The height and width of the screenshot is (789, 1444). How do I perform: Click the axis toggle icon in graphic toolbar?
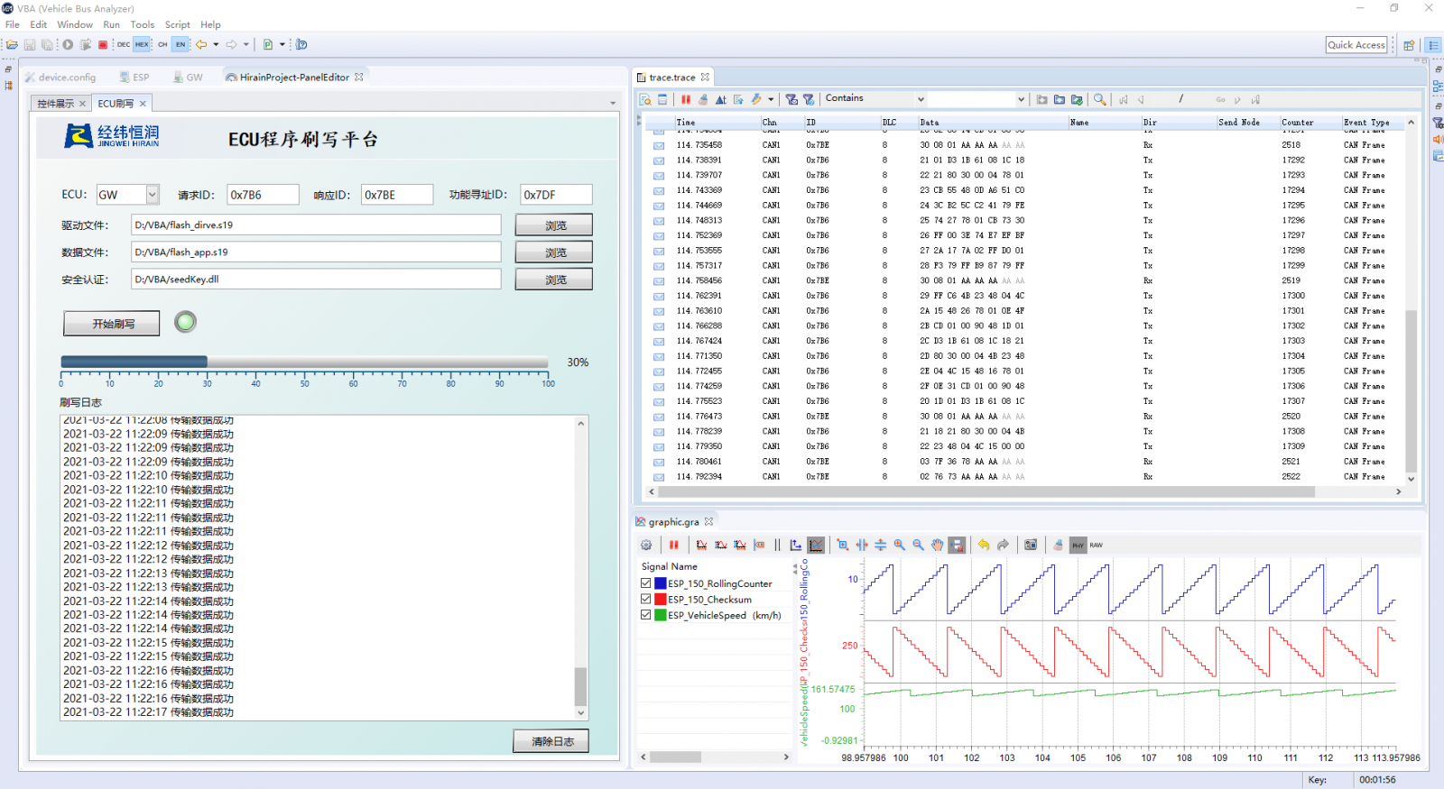click(x=795, y=545)
